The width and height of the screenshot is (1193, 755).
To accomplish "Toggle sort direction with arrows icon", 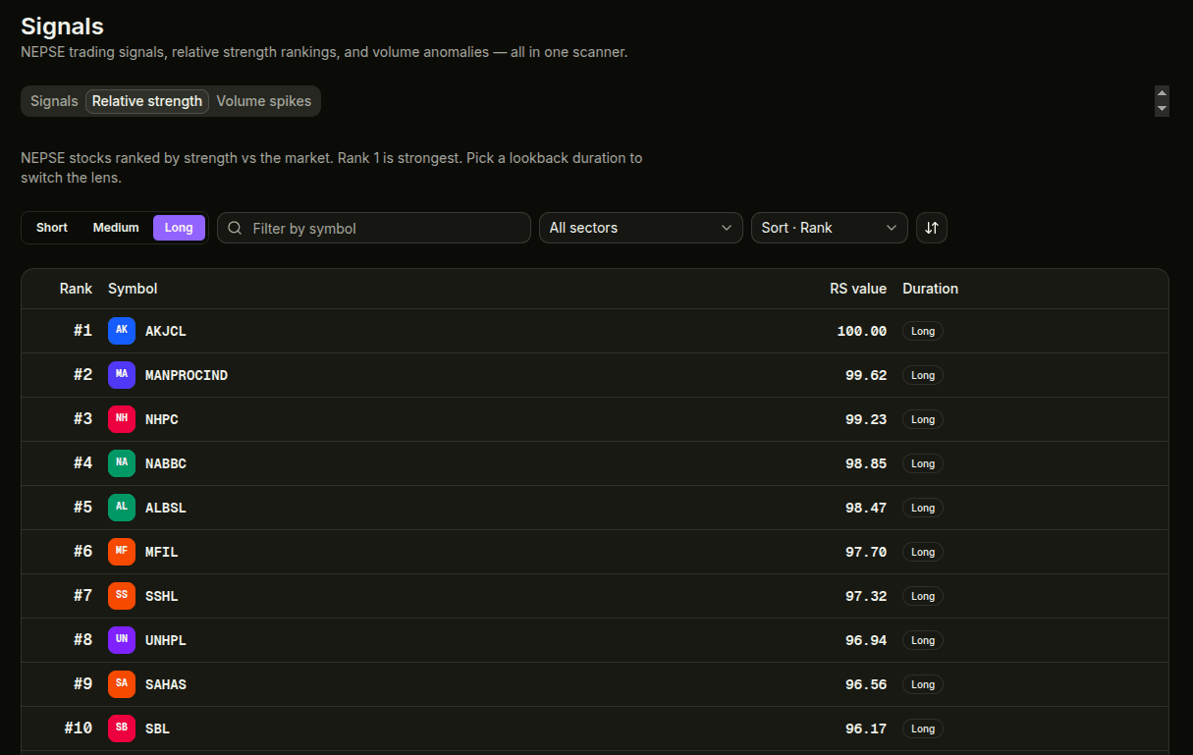I will [x=932, y=228].
